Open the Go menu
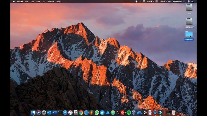This screenshot has width=207, height=116. coord(44,1)
